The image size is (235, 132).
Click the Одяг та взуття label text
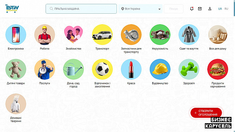click(189, 48)
